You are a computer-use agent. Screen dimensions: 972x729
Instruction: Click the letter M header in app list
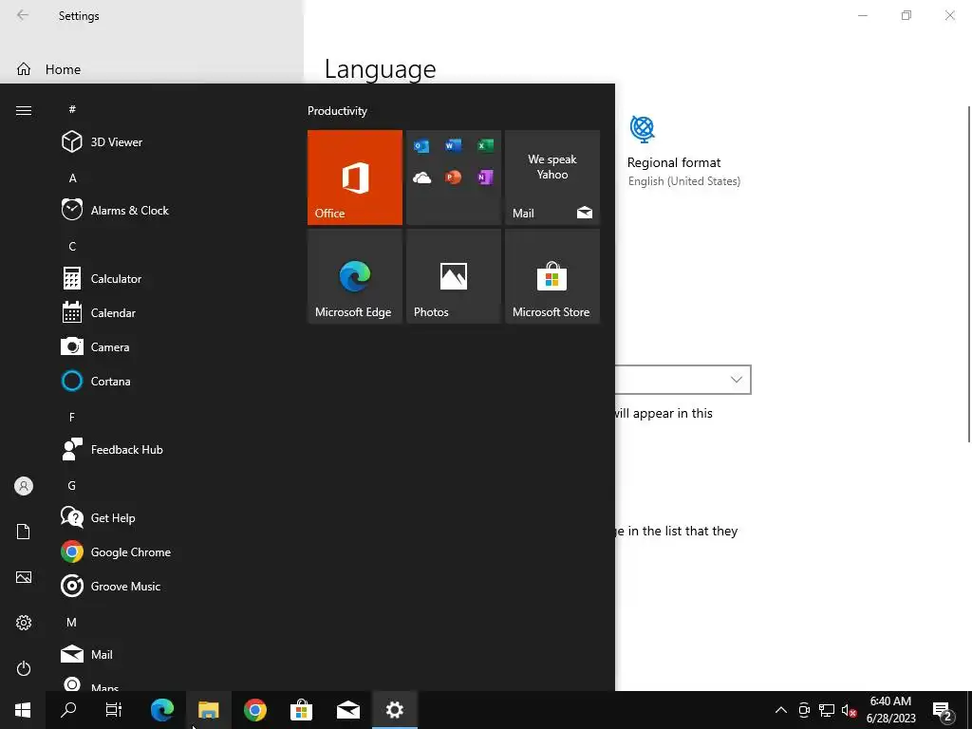[x=72, y=623]
